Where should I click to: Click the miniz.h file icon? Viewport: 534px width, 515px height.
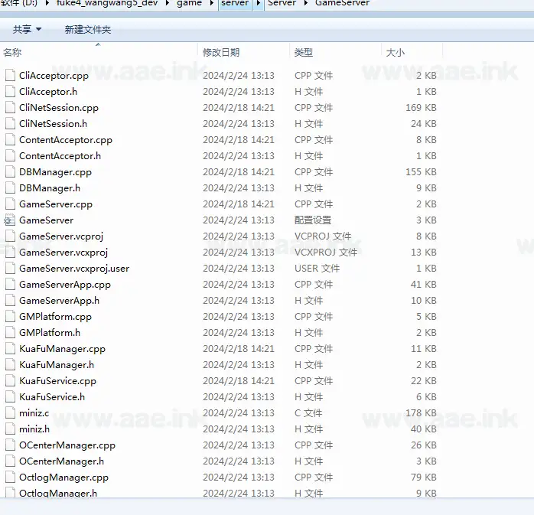(10, 429)
